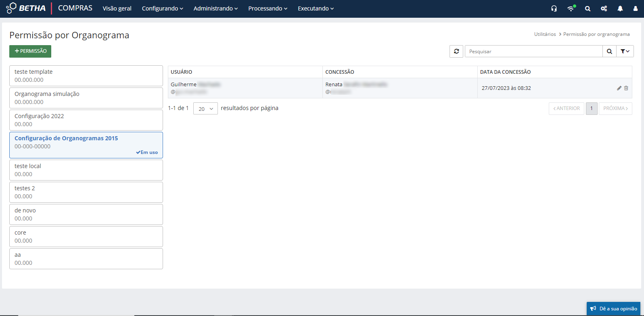
Task: Click the Em uso status label
Action: 147,152
